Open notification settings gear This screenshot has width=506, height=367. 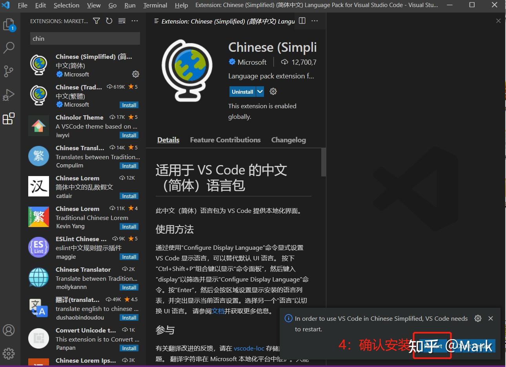point(478,318)
